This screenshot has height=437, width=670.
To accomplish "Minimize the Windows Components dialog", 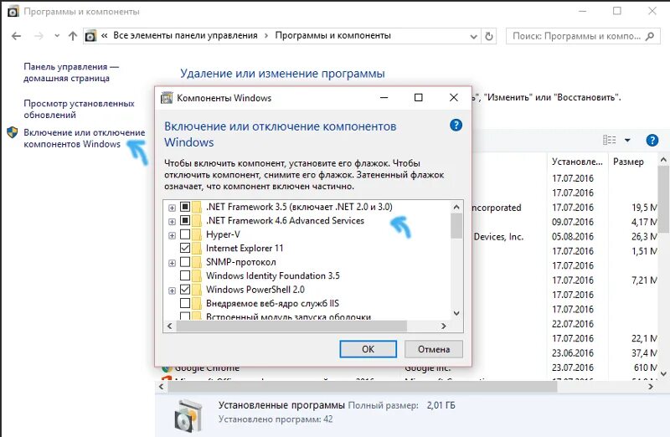I will [384, 98].
